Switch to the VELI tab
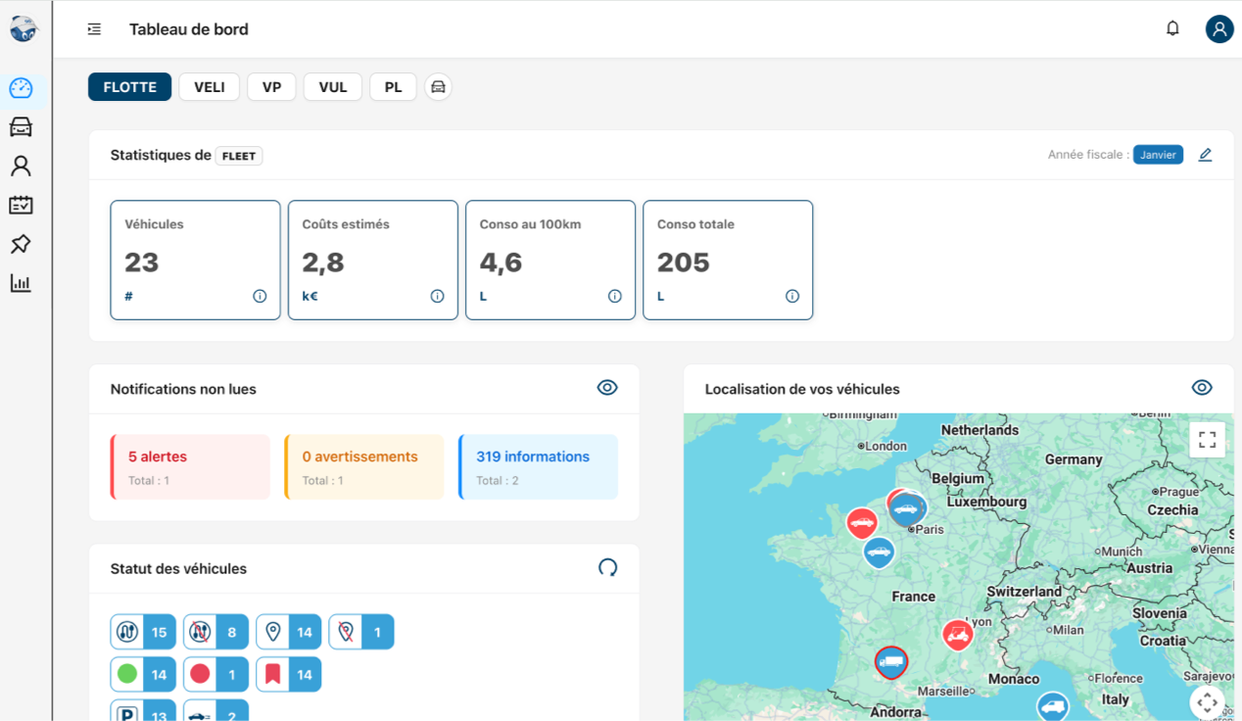Viewport: 1242px width, 721px height. pyautogui.click(x=210, y=87)
